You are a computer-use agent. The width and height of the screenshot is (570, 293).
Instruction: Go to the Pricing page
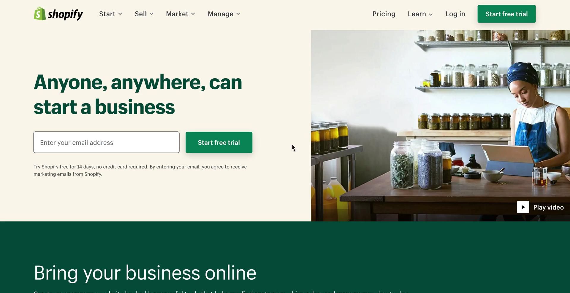coord(384,14)
